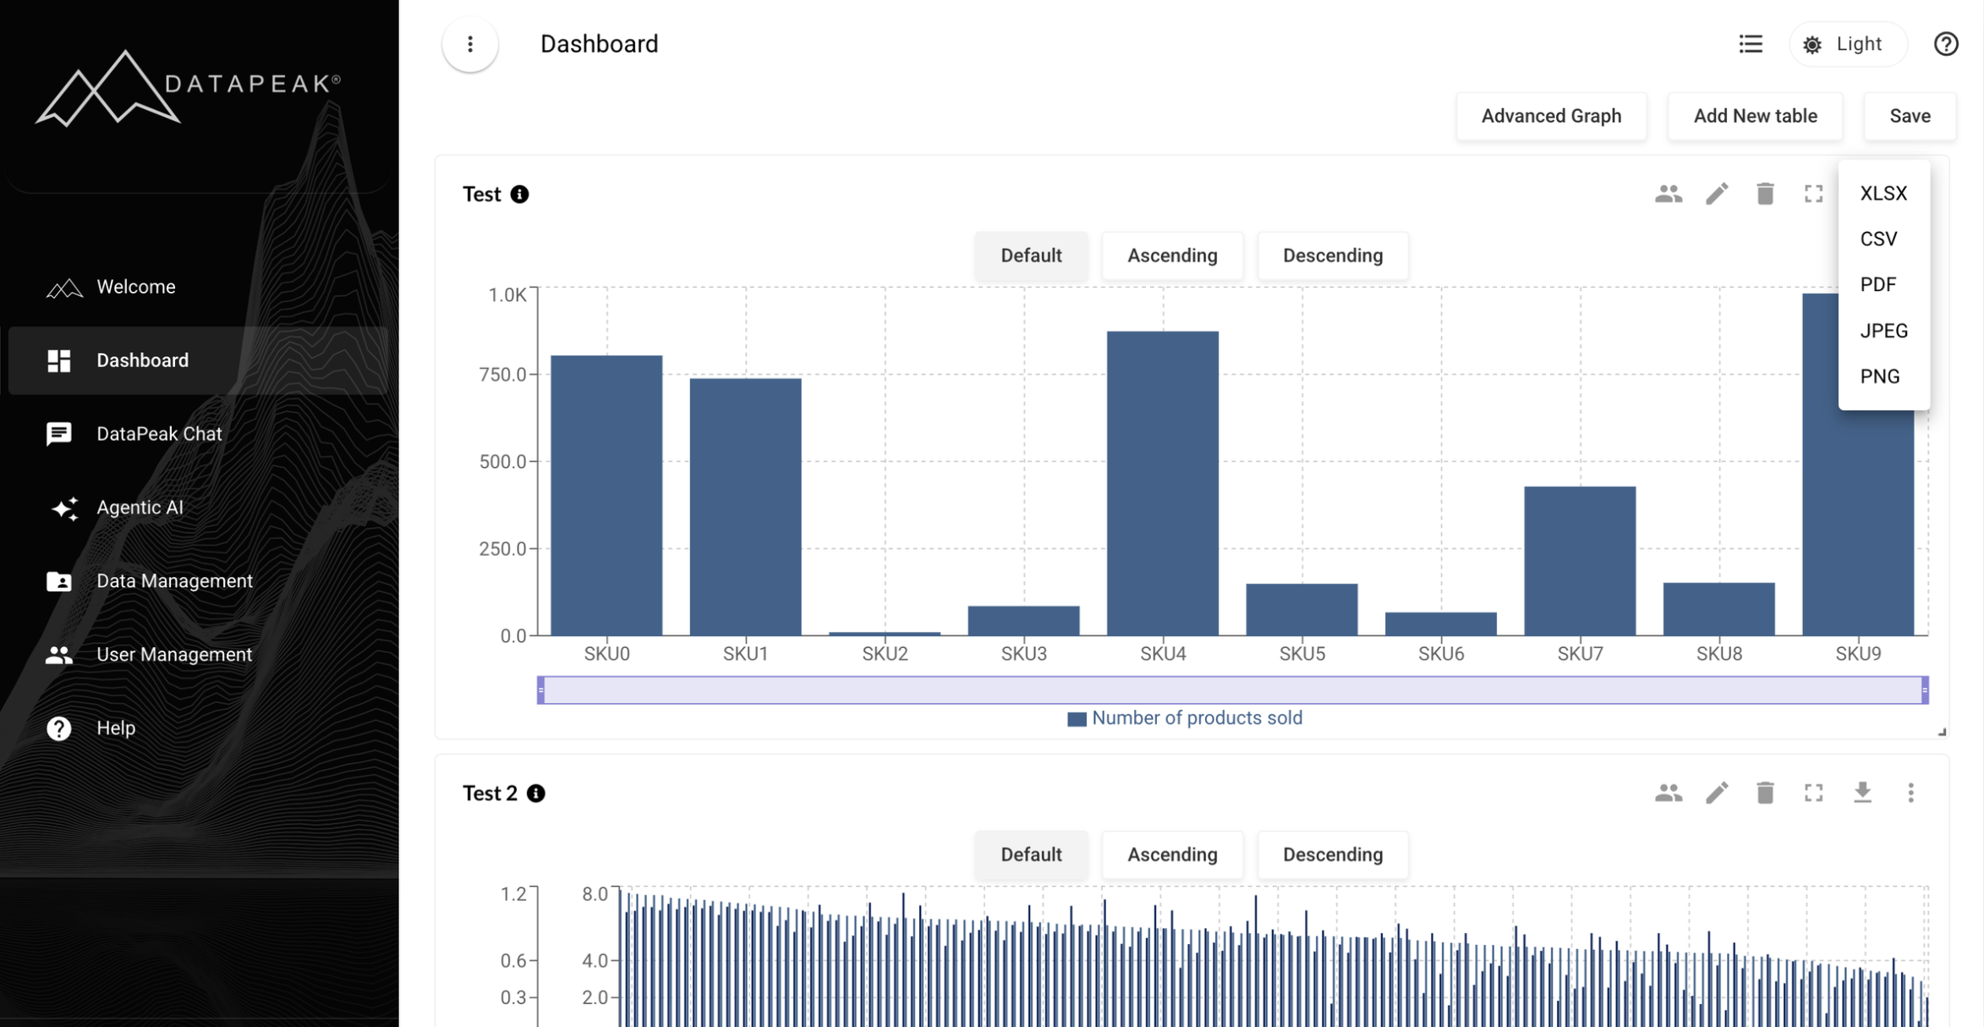This screenshot has height=1027, width=1984.
Task: Edit the Test 2 chart with pencil icon
Action: [x=1717, y=793]
